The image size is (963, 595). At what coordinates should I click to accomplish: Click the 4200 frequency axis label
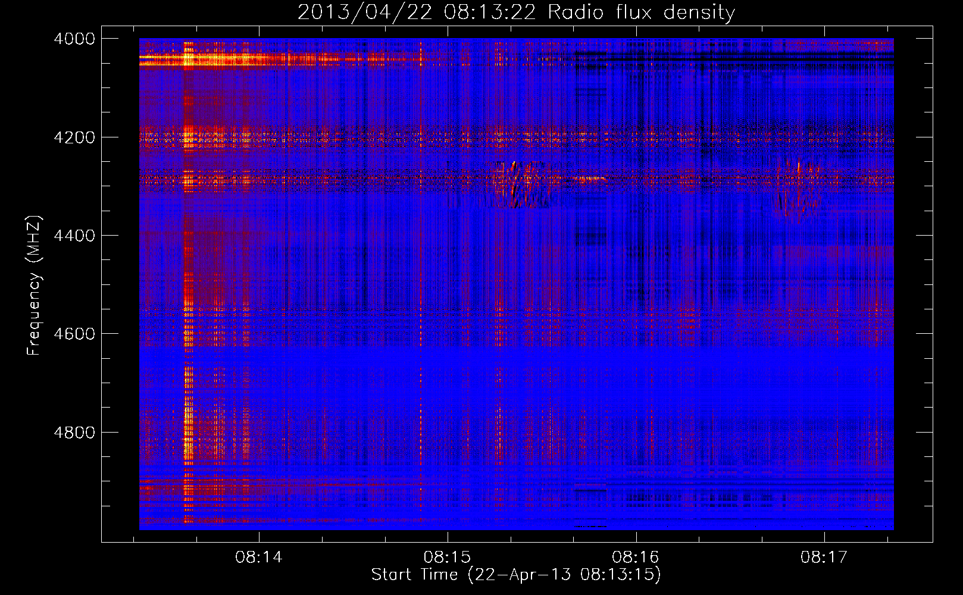(x=74, y=137)
